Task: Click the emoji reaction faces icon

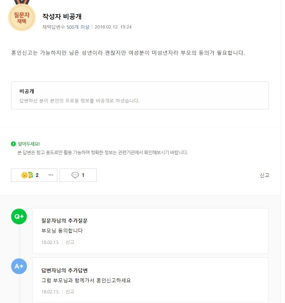Action: (27, 175)
